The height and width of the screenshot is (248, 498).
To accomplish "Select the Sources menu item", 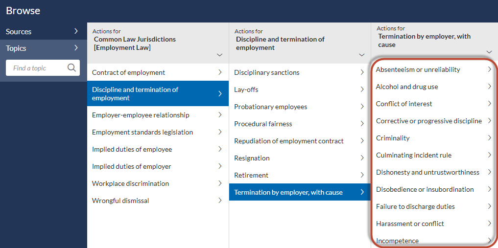I will tap(44, 31).
